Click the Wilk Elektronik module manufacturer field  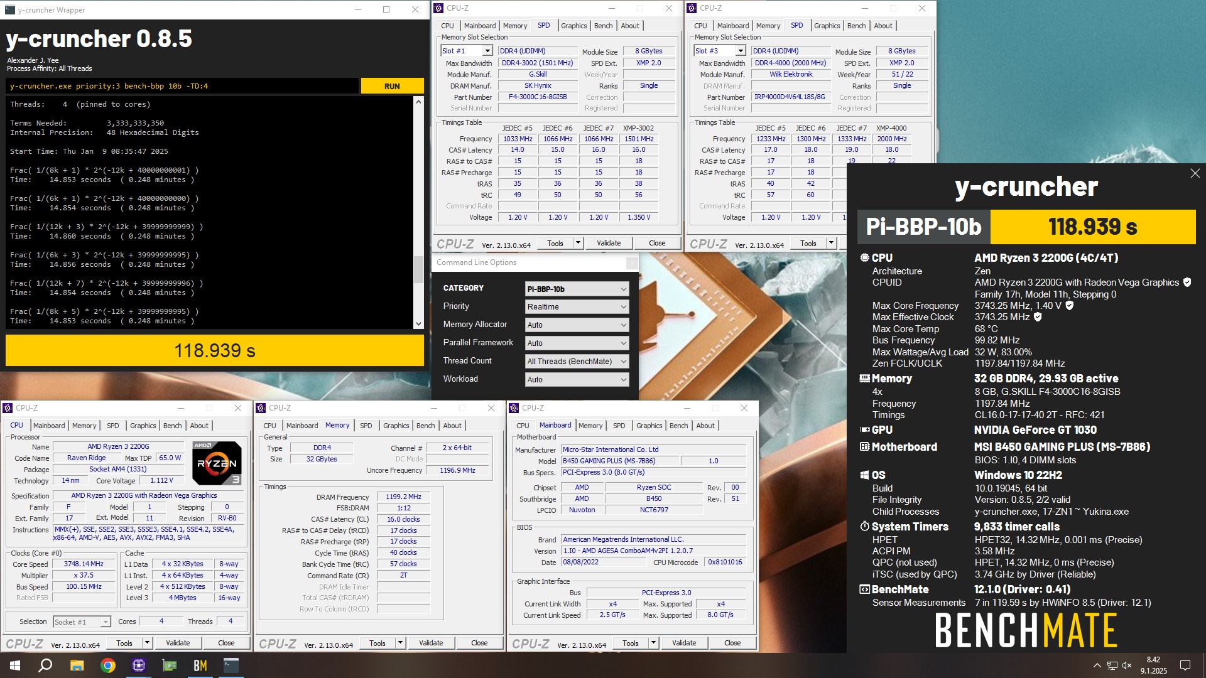coord(791,74)
